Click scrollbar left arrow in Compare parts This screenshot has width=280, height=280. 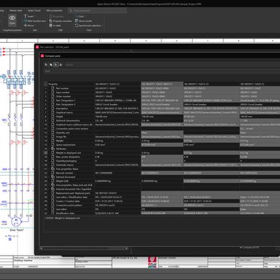[x=41, y=249]
